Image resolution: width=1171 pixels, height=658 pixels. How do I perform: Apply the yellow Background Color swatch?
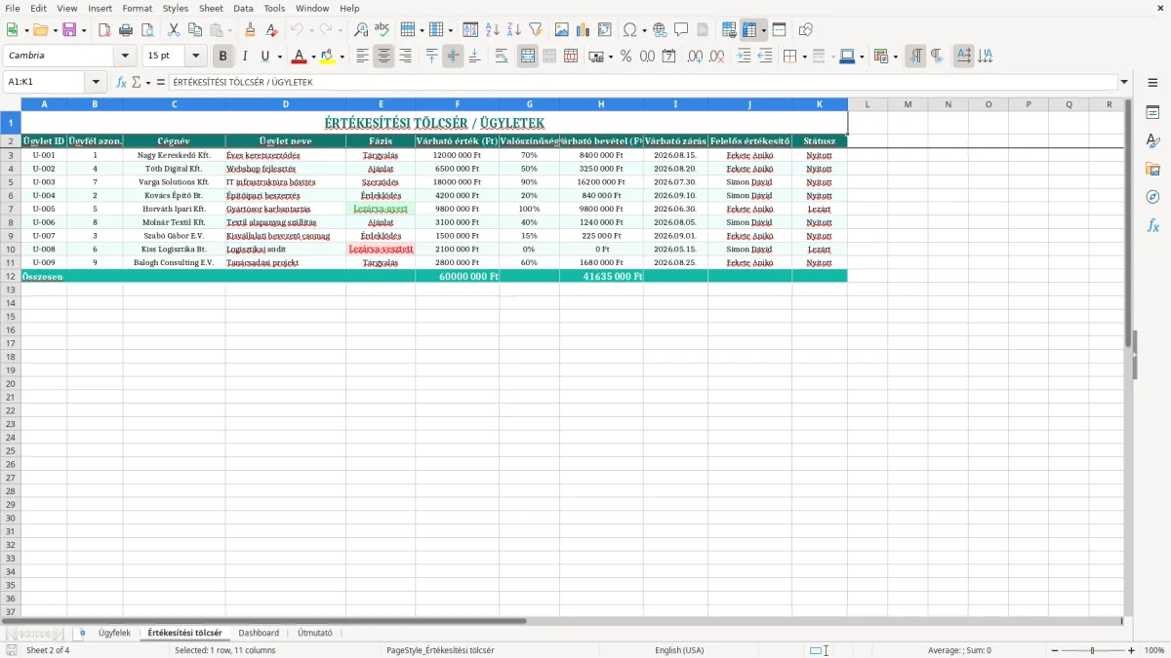[328, 57]
